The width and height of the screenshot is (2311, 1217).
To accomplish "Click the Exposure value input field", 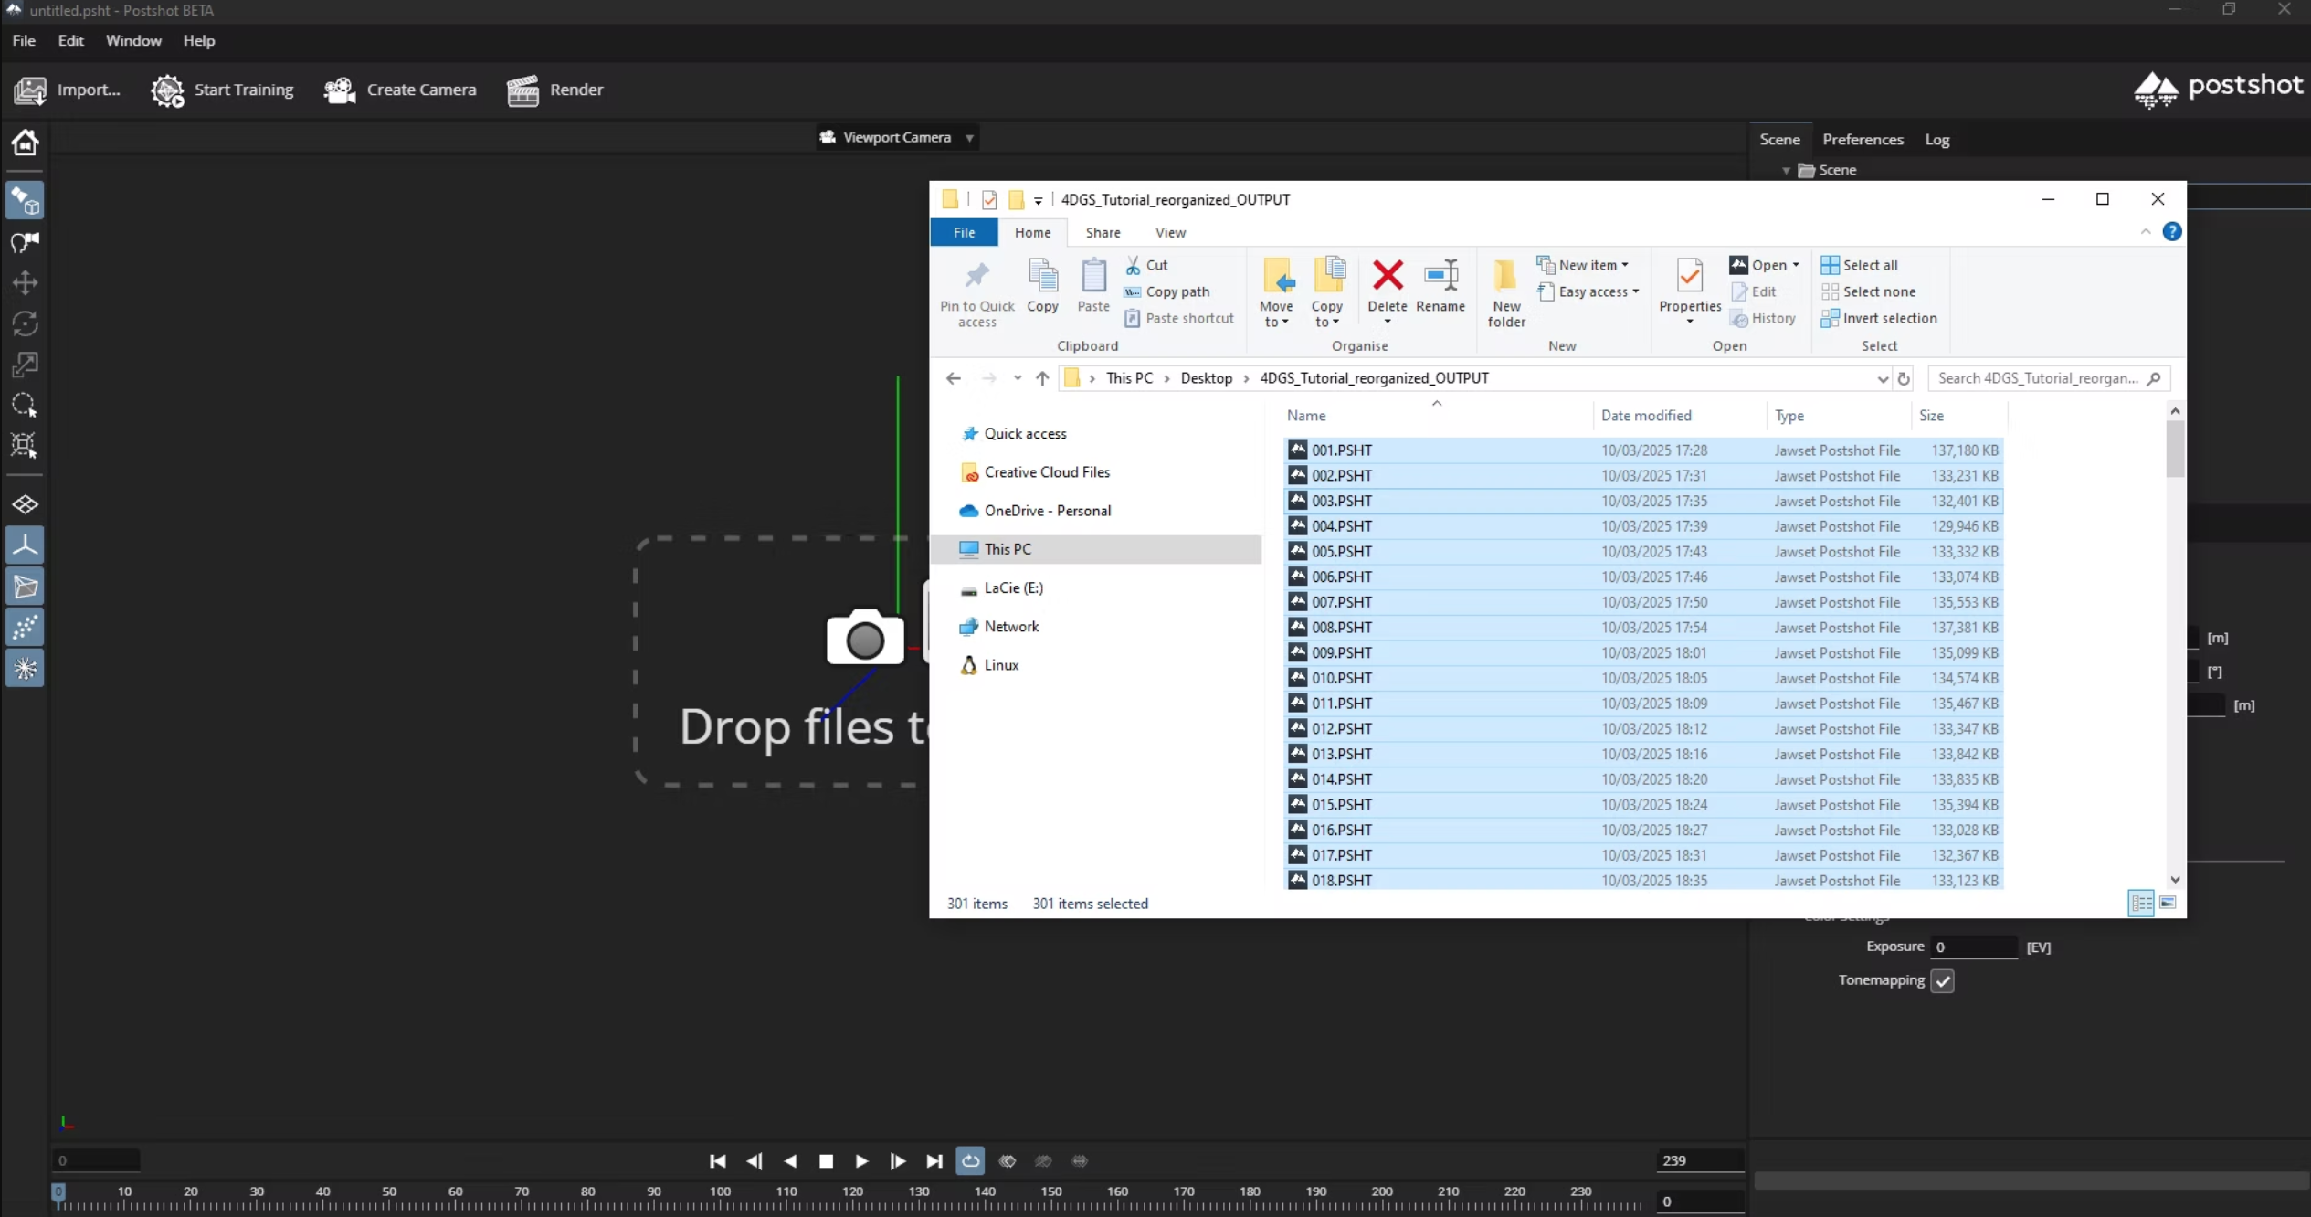I will tap(1972, 947).
